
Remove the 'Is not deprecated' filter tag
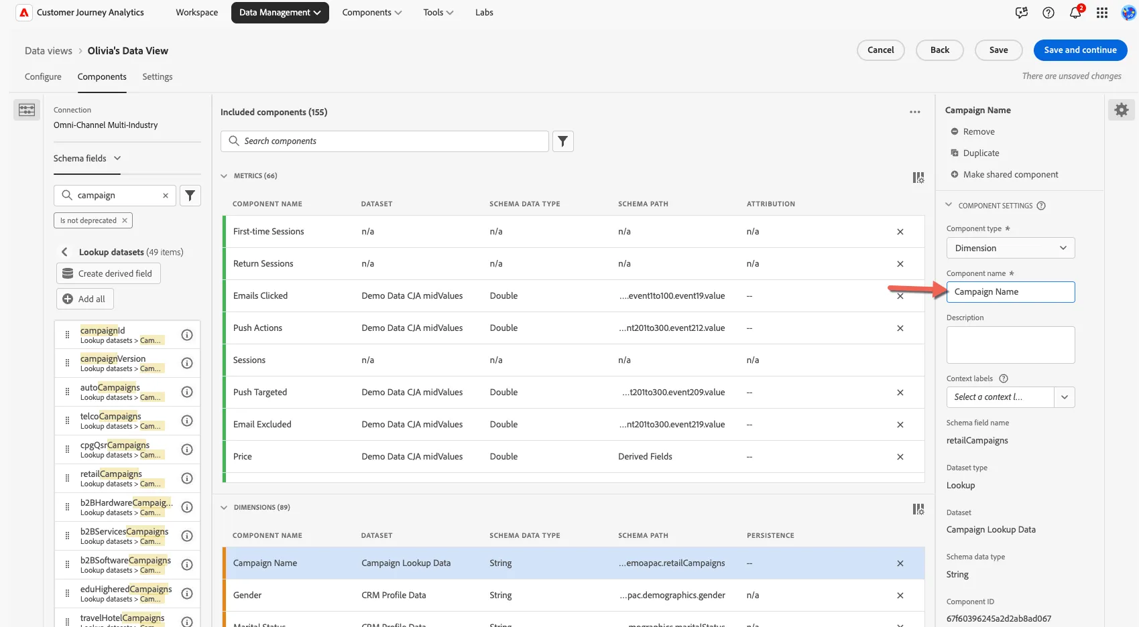(125, 220)
